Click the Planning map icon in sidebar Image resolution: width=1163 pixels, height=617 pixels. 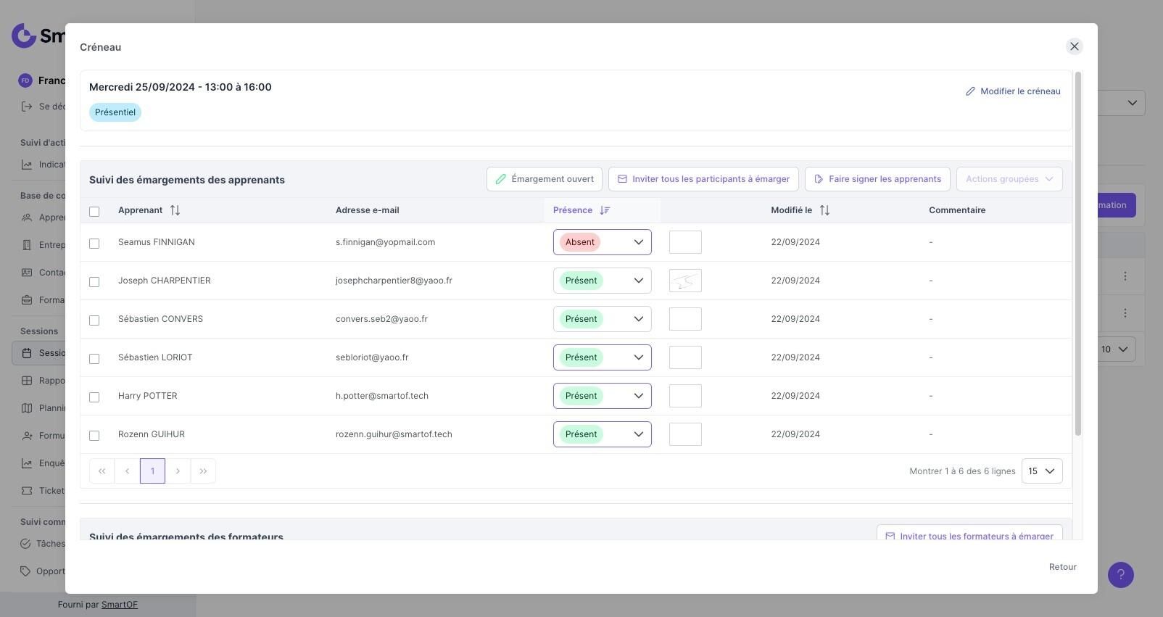click(x=27, y=408)
